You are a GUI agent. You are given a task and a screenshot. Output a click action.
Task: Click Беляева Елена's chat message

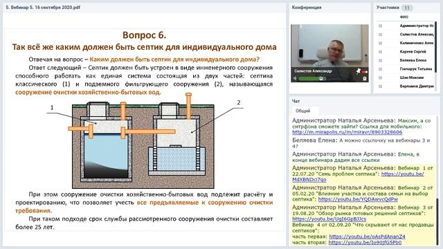361,143
